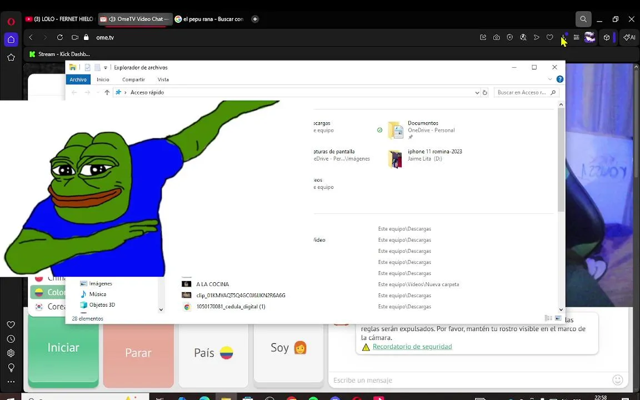
Task: Open the emoji smiley picker in chat
Action: tap(618, 380)
